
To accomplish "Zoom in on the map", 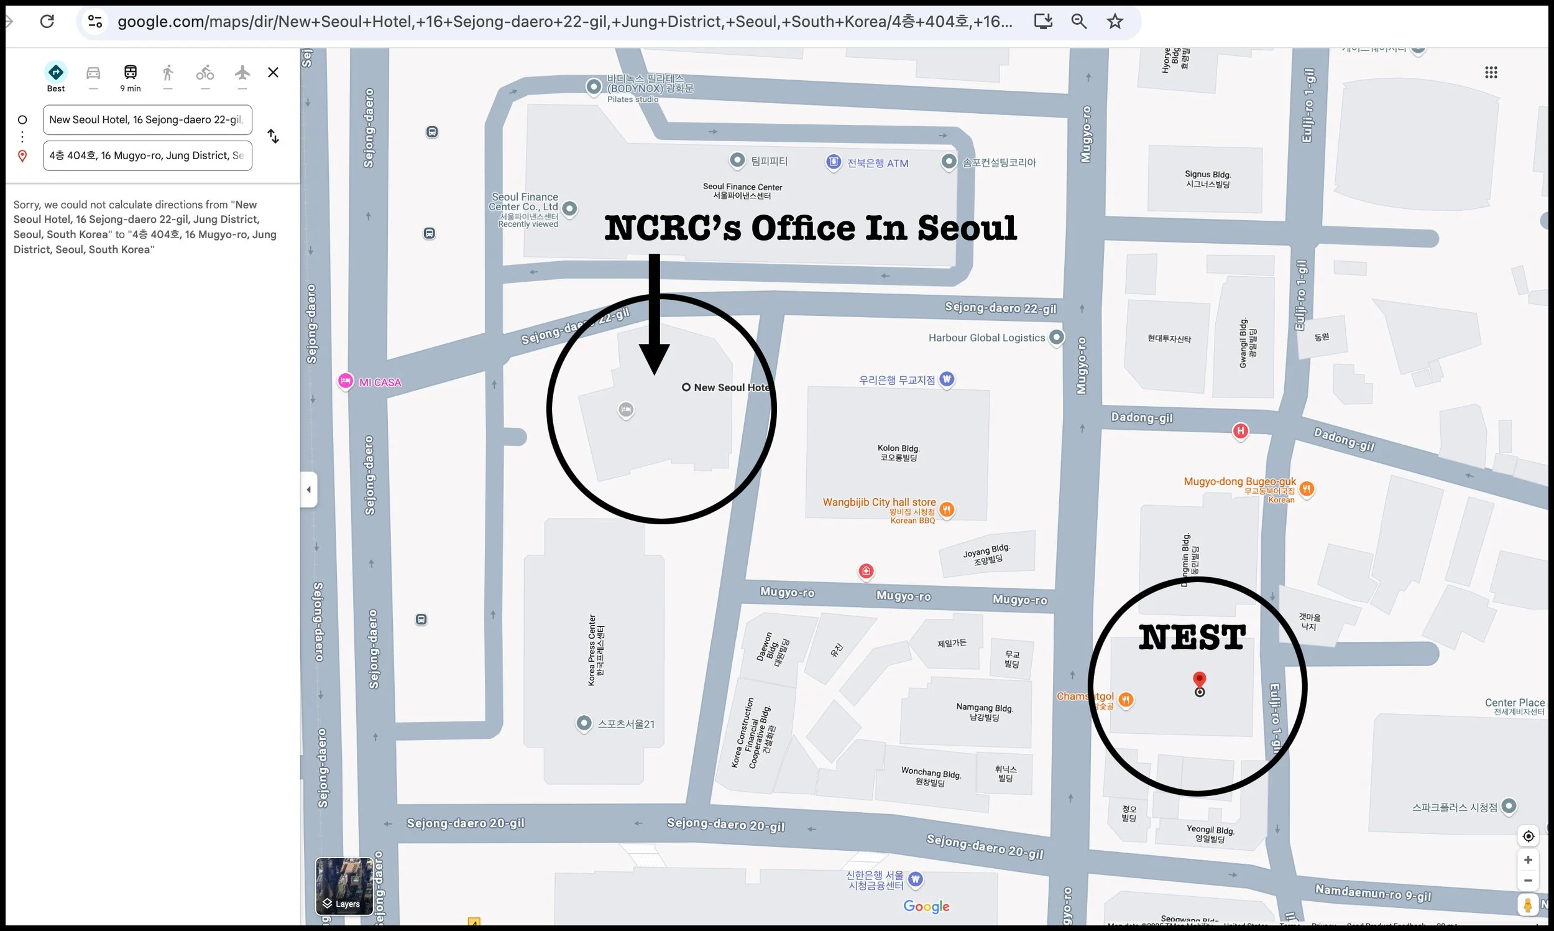I will click(1529, 860).
